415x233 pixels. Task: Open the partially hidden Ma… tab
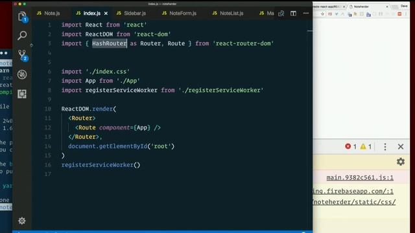[267, 13]
